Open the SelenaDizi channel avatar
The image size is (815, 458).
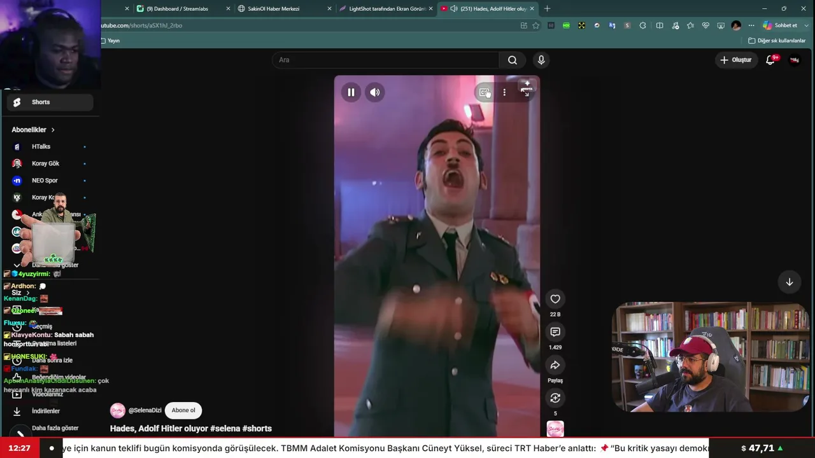pyautogui.click(x=118, y=410)
